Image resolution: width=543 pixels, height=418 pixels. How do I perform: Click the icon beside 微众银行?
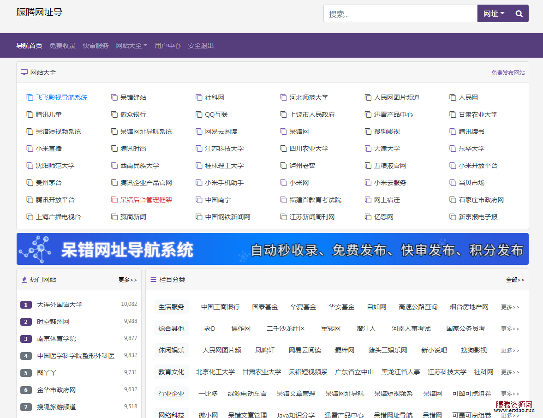[114, 114]
